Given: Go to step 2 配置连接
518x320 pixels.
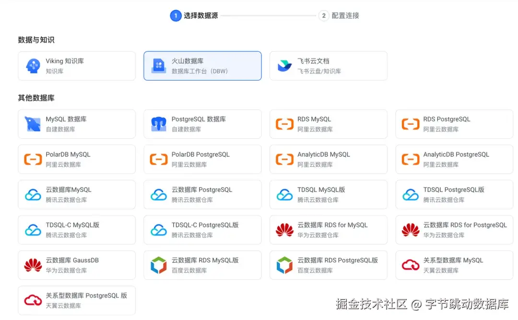Looking at the screenshot, I should [x=339, y=15].
